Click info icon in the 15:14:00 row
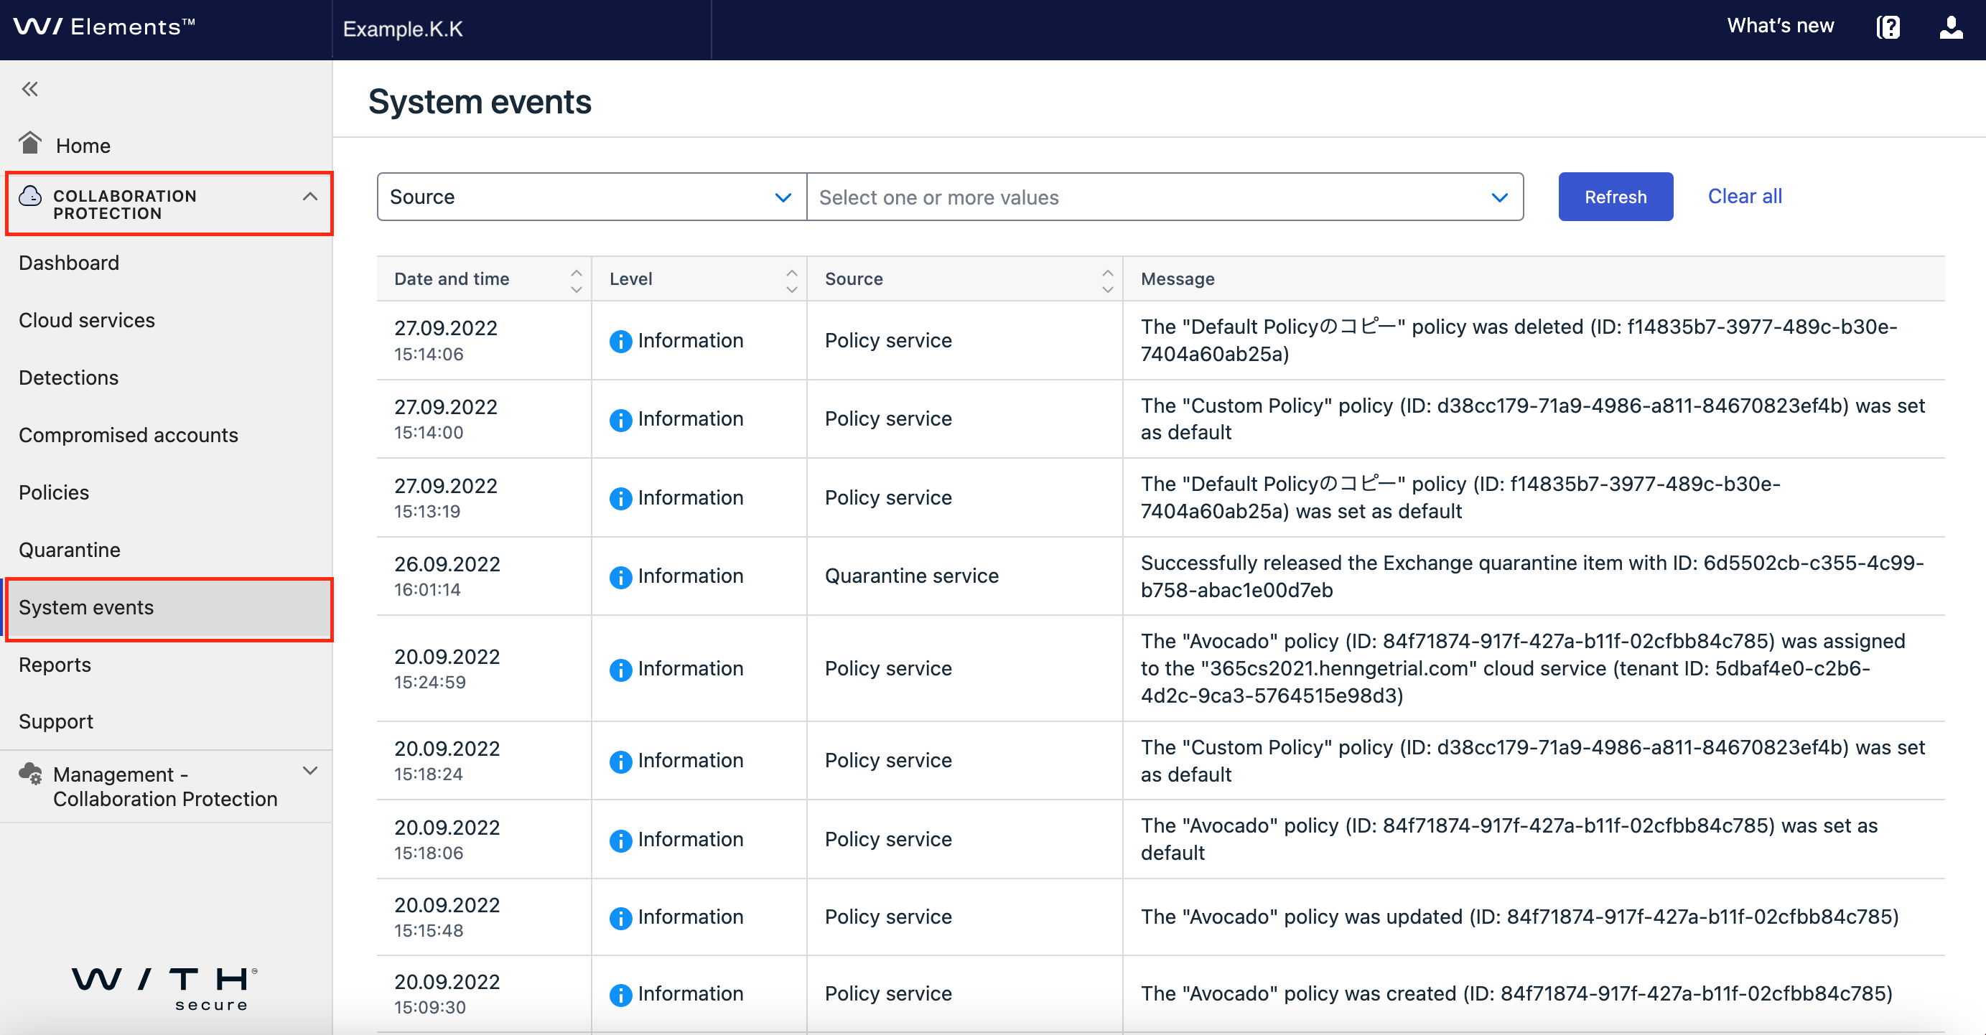Viewport: 1986px width, 1035px height. tap(620, 419)
